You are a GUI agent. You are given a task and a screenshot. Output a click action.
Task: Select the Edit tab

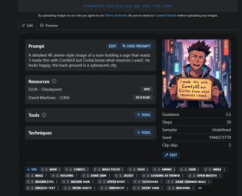pos(27,26)
